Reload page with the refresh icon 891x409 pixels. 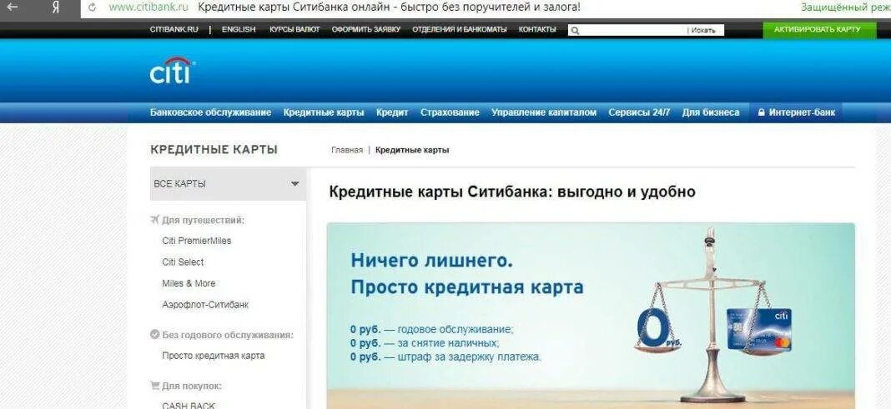click(x=93, y=8)
